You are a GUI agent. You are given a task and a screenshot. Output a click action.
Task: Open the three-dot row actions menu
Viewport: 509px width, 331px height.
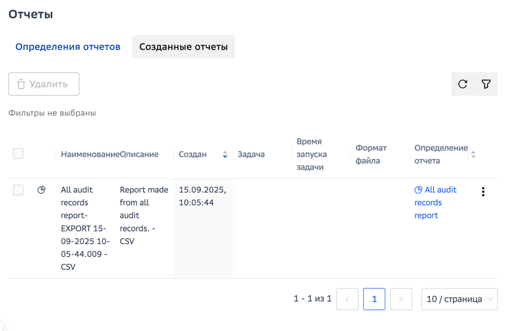tap(483, 192)
